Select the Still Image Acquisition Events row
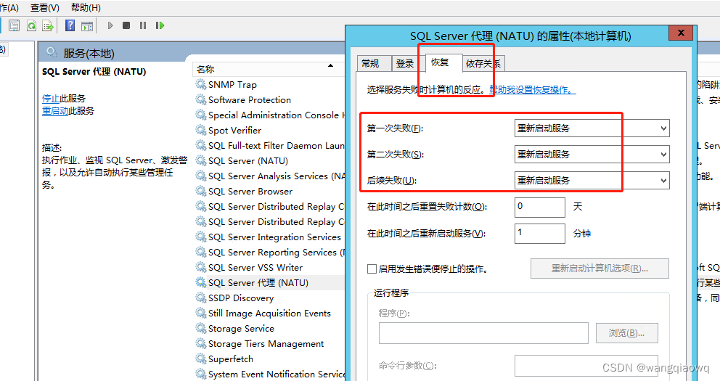This screenshot has width=720, height=381. click(x=269, y=313)
